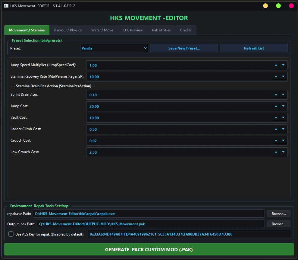The height and width of the screenshot is (260, 298).
Task: Browse for Output .pak path
Action: 279,224
